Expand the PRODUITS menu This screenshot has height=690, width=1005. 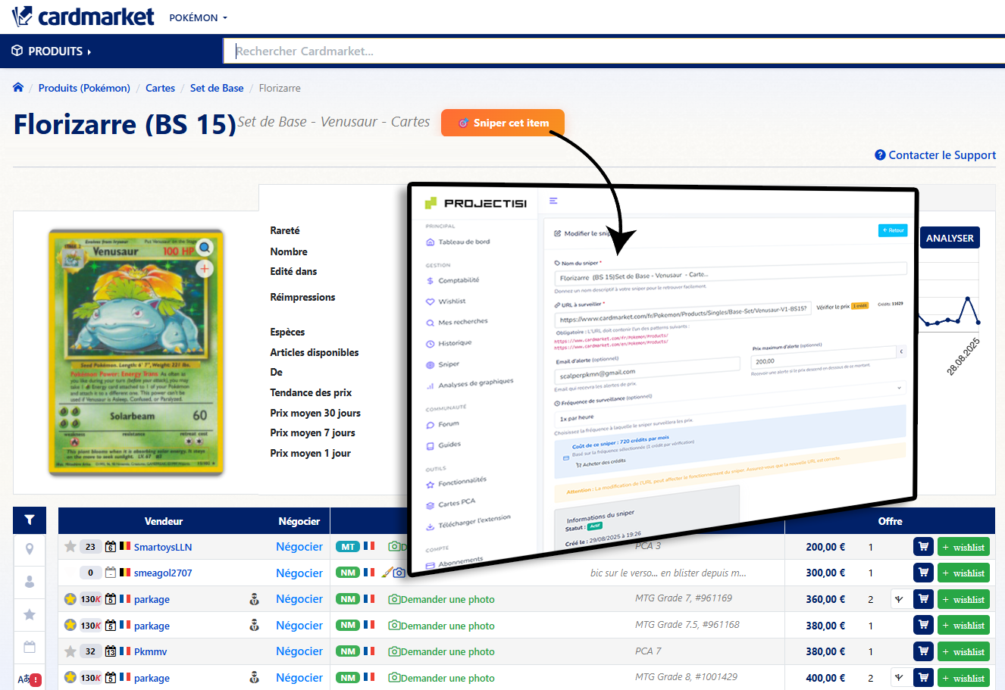click(52, 52)
